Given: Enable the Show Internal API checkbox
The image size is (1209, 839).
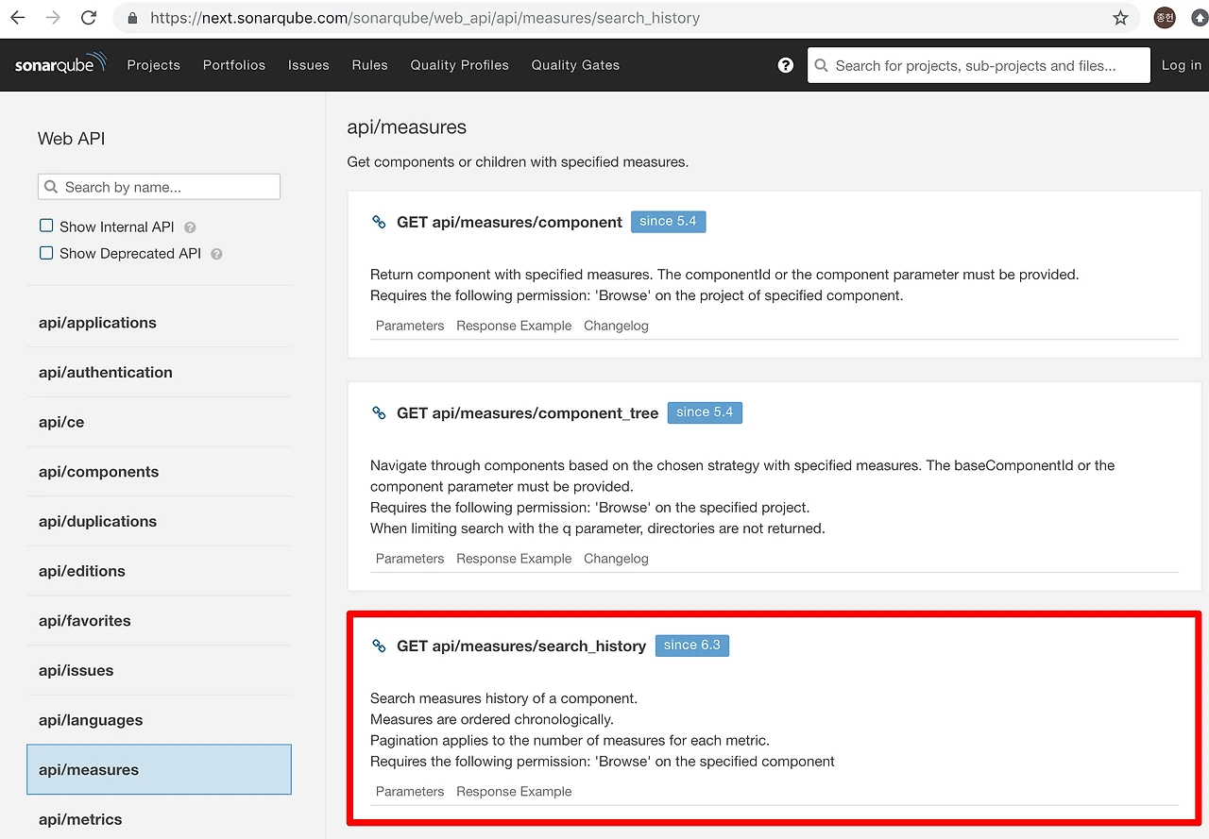Looking at the screenshot, I should [46, 227].
